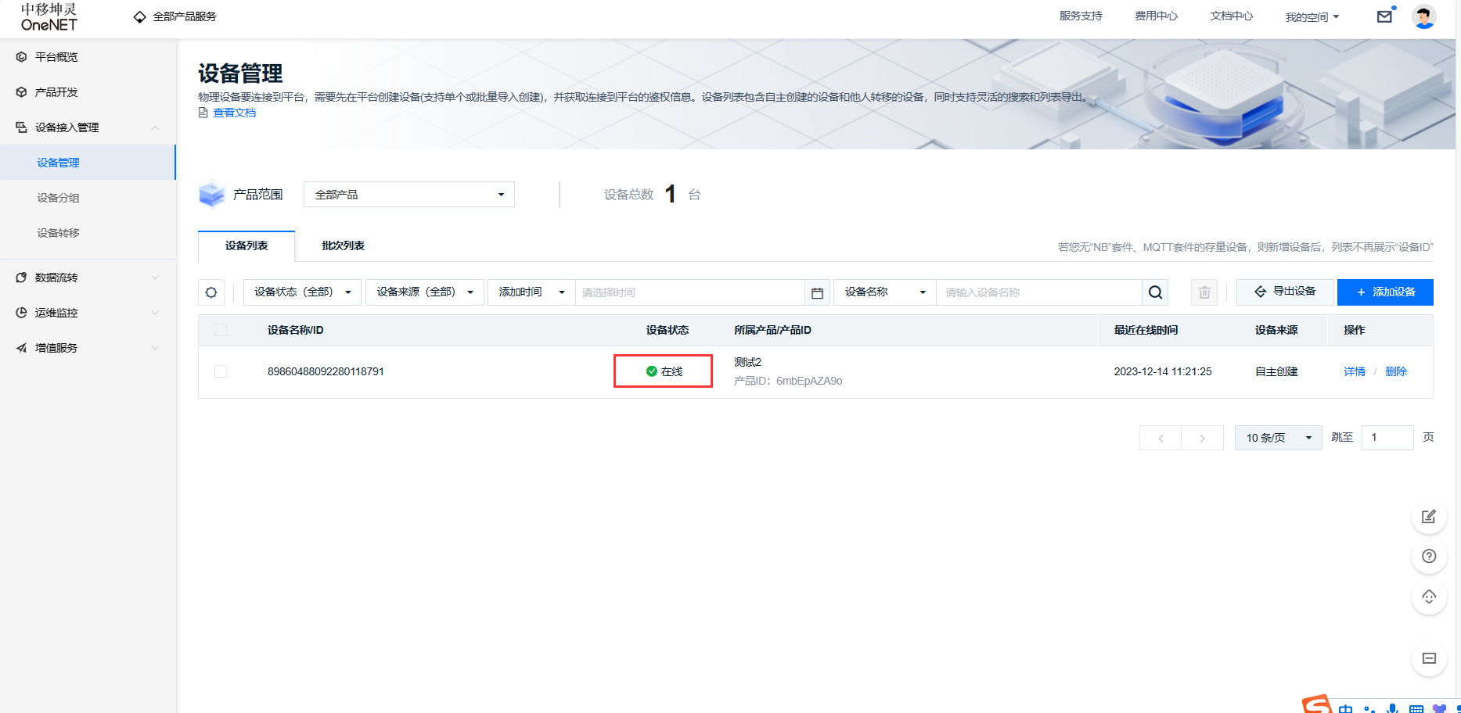The image size is (1461, 713).
Task: Switch to the 批次列表 tab
Action: [343, 245]
